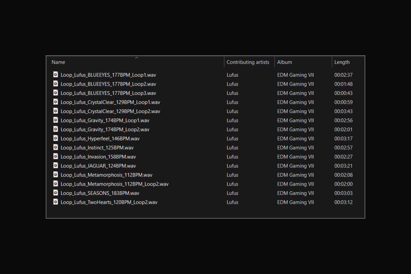Select Loop_Lufus_CrystalClear_129BPM_Loop1.wav file name
411x274 pixels.
[x=110, y=102]
